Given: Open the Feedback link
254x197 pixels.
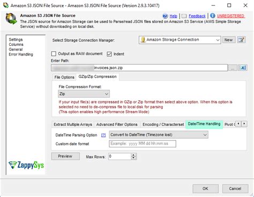Looking at the screenshot, I should pyautogui.click(x=197, y=16).
